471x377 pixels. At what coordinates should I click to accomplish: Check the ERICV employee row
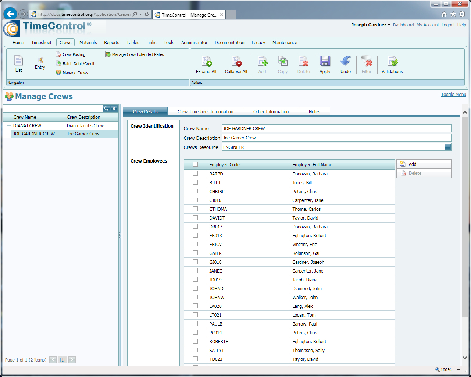click(195, 244)
